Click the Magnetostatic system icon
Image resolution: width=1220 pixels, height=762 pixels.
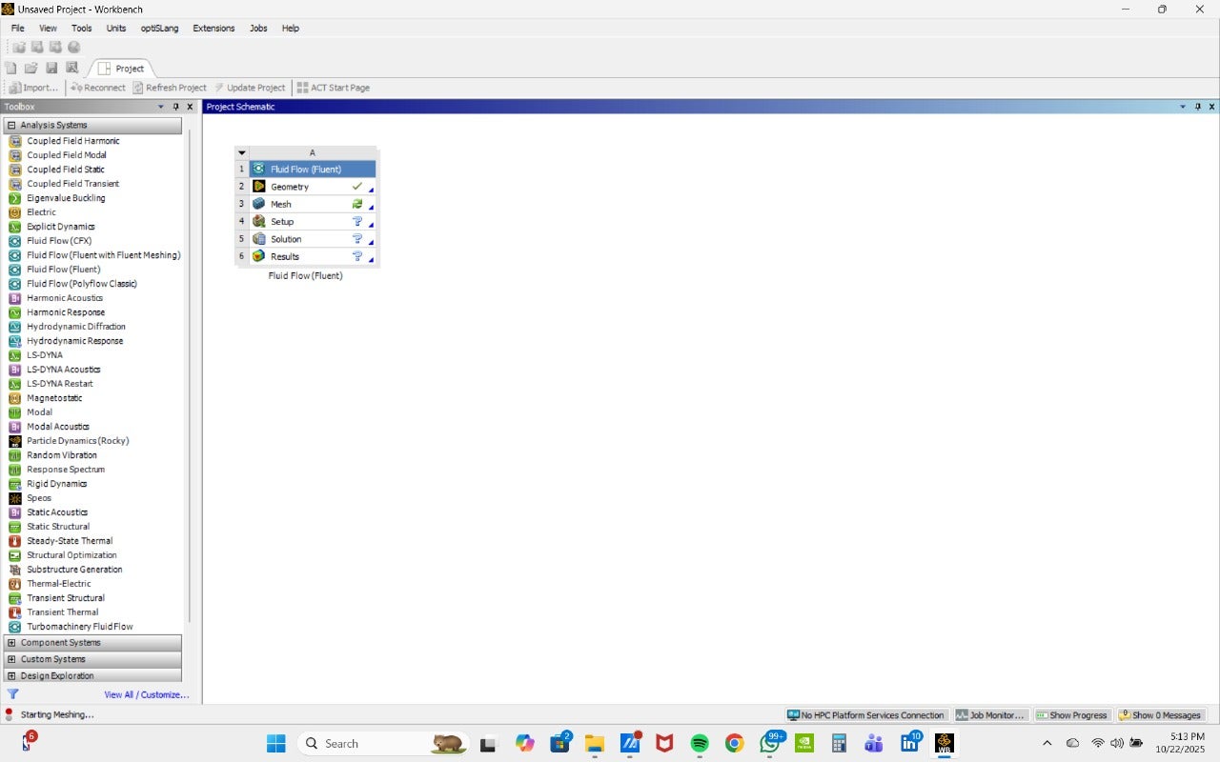(x=15, y=398)
